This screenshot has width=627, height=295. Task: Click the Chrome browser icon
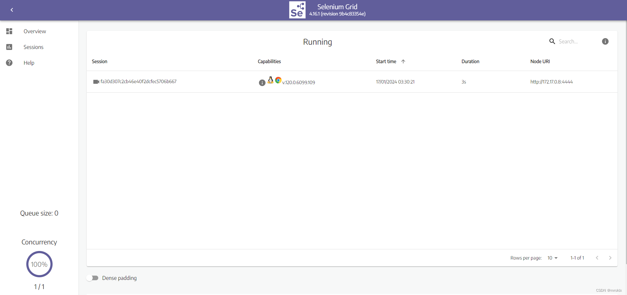coord(278,80)
